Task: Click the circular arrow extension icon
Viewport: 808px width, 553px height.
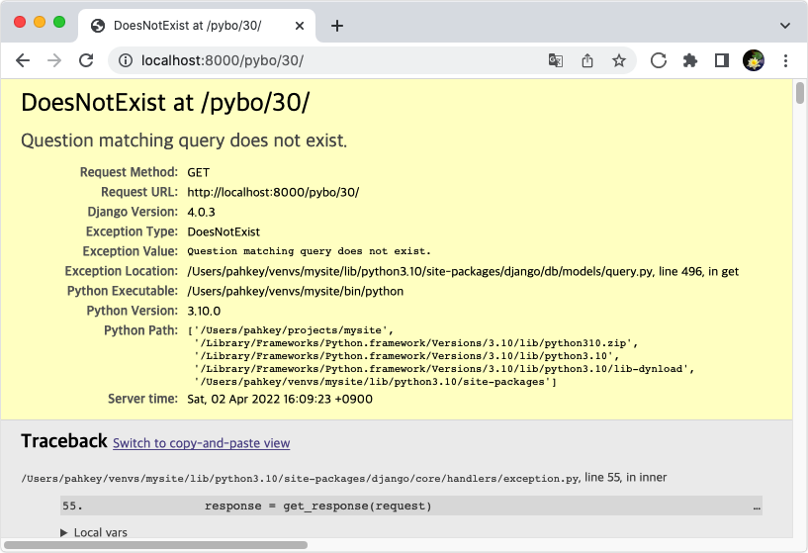Action: [658, 60]
